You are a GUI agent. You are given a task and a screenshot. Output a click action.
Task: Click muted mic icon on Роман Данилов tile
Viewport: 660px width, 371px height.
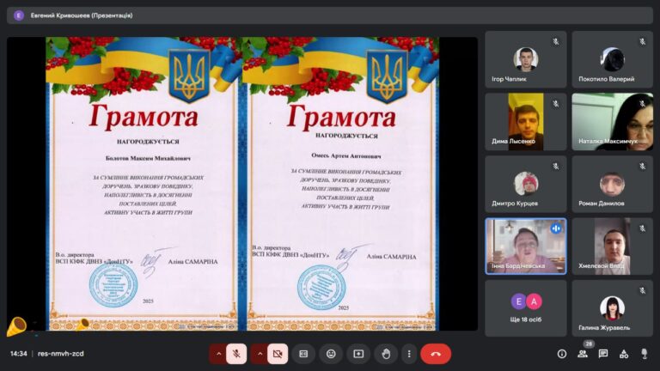coord(642,166)
